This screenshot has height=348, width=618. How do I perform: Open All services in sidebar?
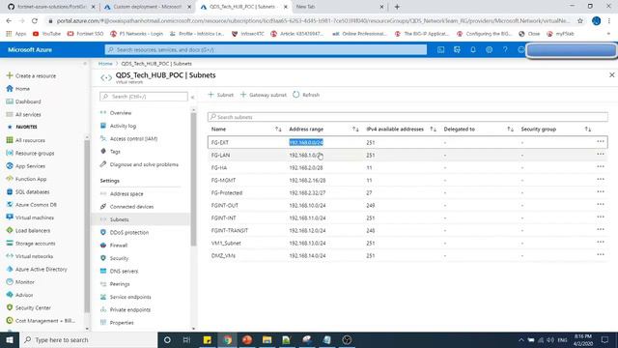[x=23, y=114]
